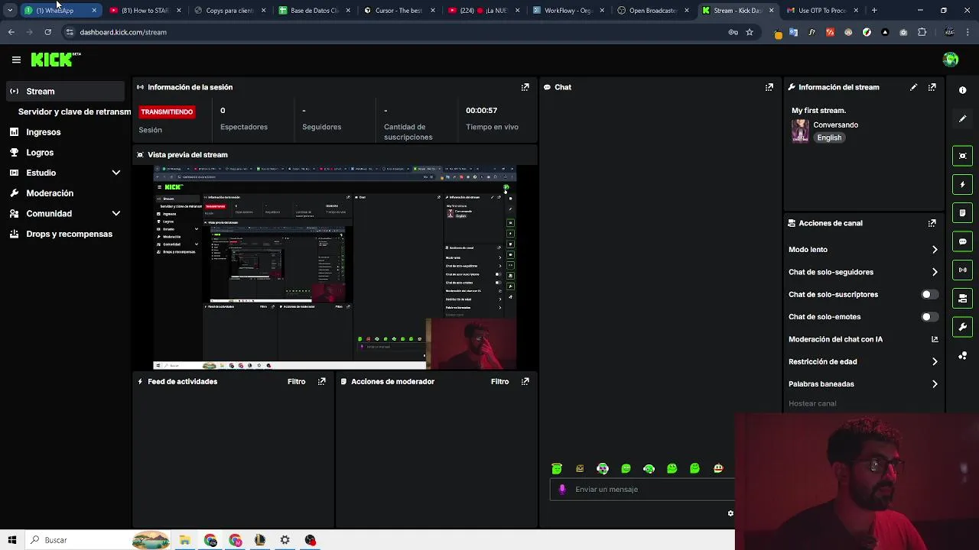
Task: Expand the Estudio sidebar section
Action: point(116,173)
